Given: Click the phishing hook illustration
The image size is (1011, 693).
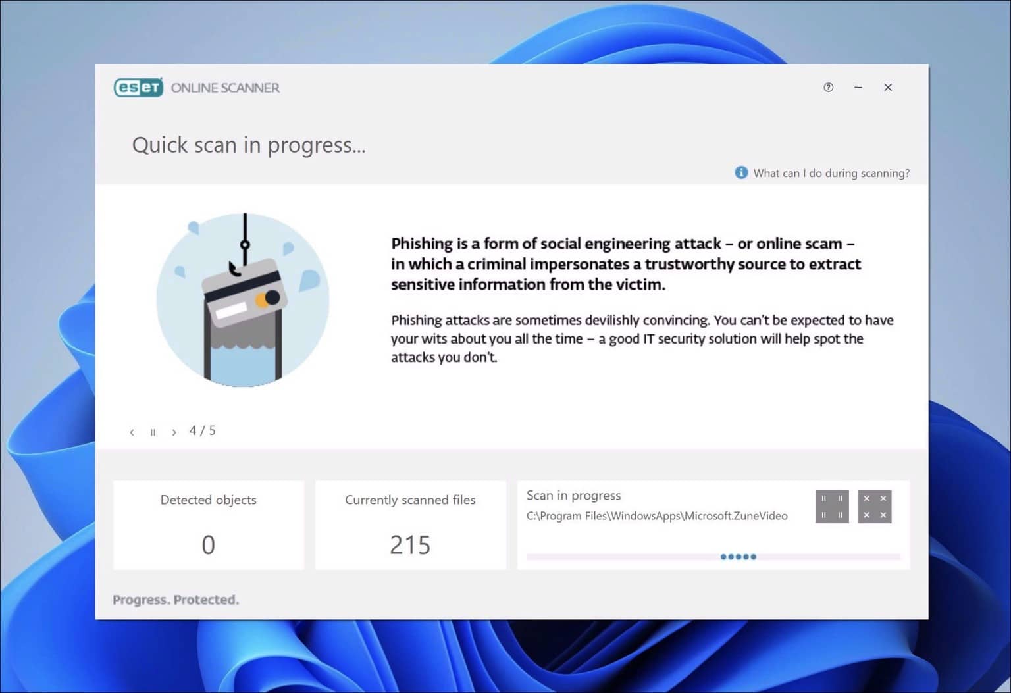Looking at the screenshot, I should tap(243, 299).
